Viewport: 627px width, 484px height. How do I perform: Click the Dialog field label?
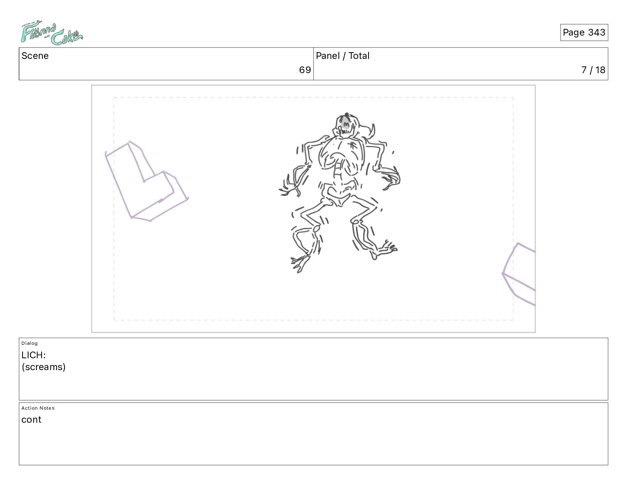coord(30,343)
